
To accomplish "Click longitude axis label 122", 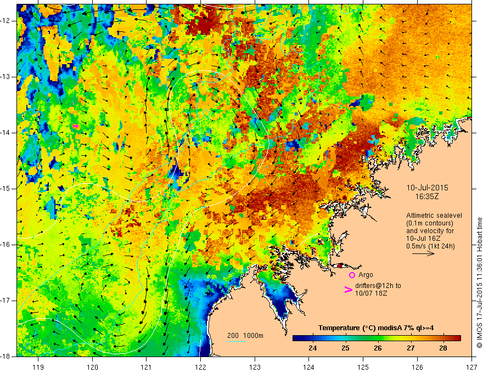I will 200,367.
